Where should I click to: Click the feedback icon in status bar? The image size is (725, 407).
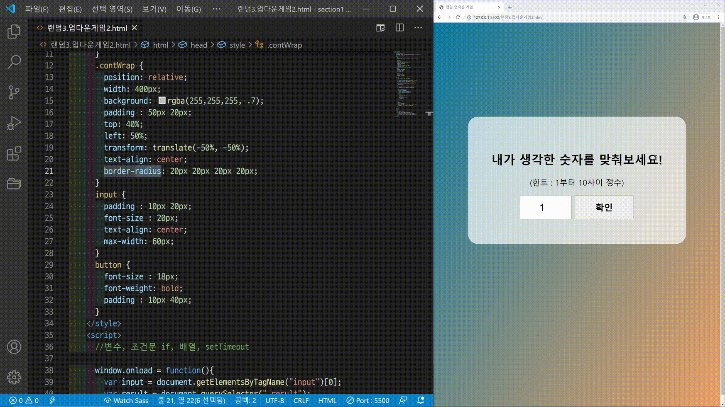click(403, 400)
